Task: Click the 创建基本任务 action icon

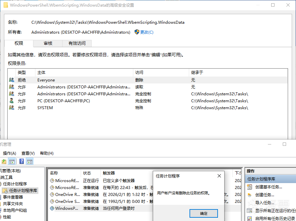Action: [250, 187]
